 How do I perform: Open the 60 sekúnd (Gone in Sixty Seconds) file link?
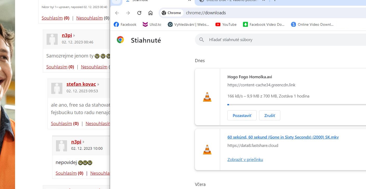pos(283,137)
